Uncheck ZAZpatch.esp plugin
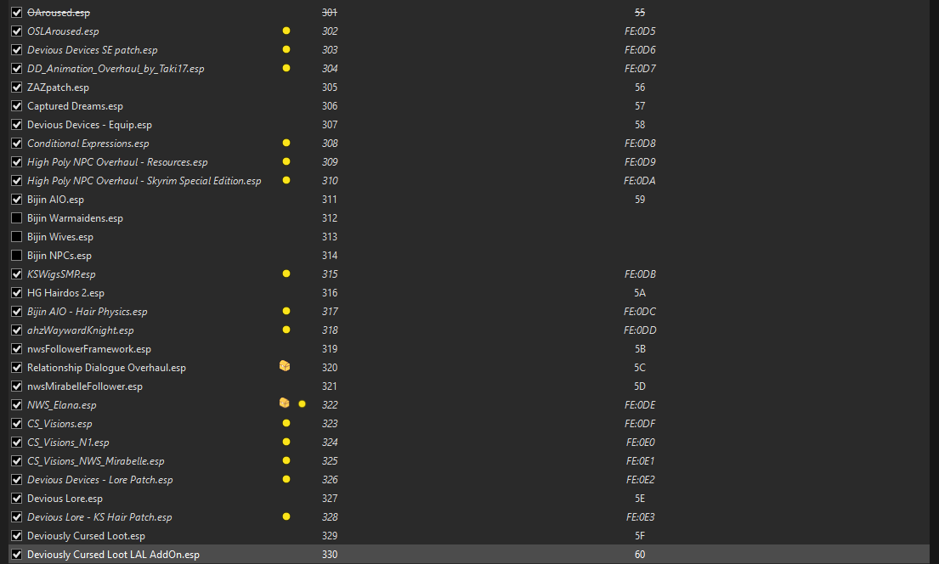 [17, 87]
